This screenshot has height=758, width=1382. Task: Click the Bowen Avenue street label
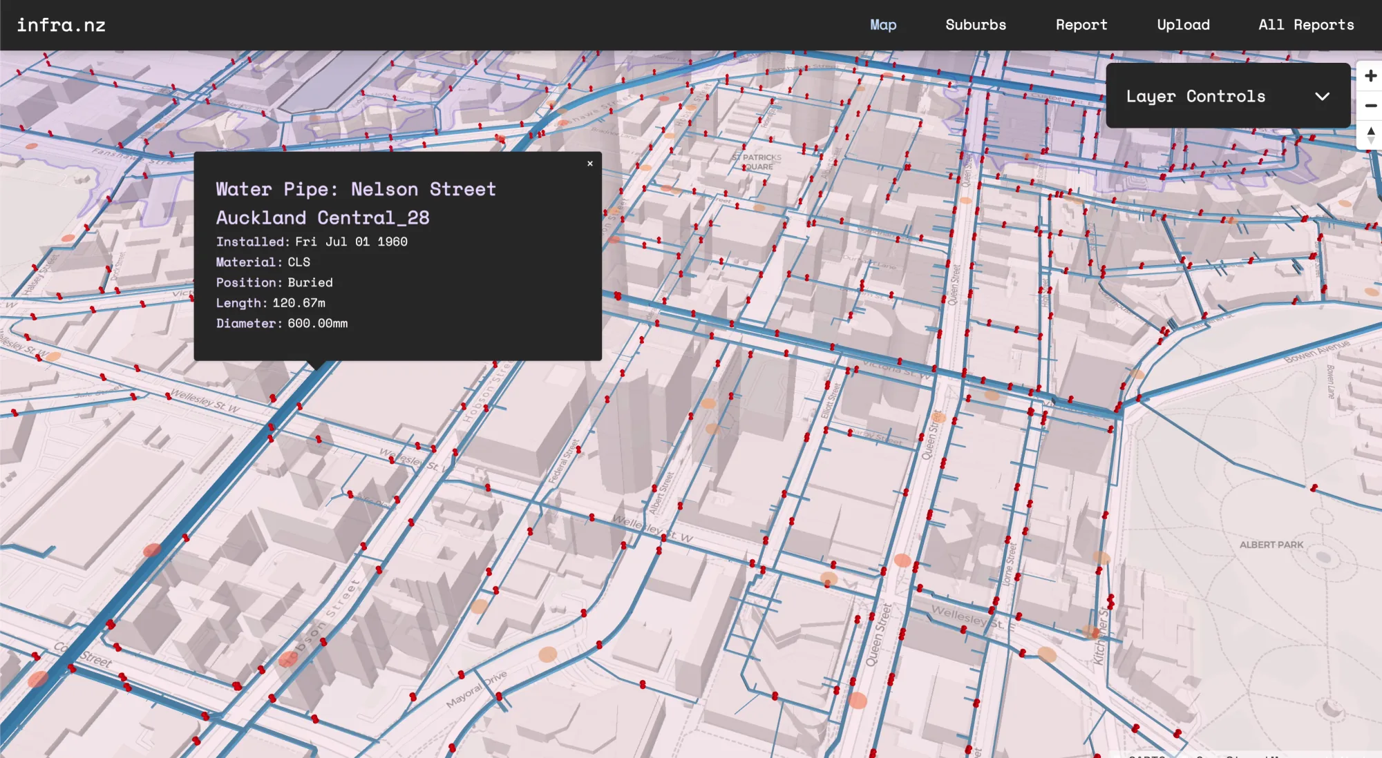coord(1317,351)
